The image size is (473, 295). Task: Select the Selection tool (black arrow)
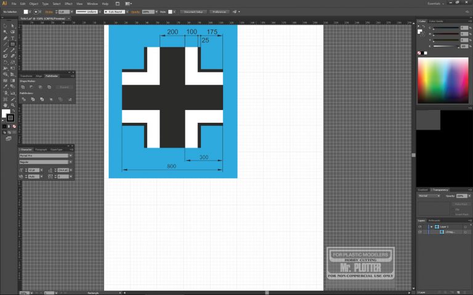click(x=5, y=26)
